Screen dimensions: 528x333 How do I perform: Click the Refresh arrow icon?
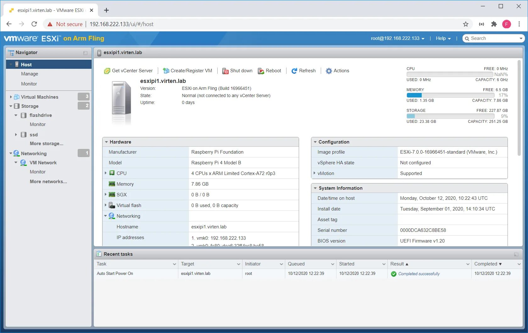click(294, 71)
